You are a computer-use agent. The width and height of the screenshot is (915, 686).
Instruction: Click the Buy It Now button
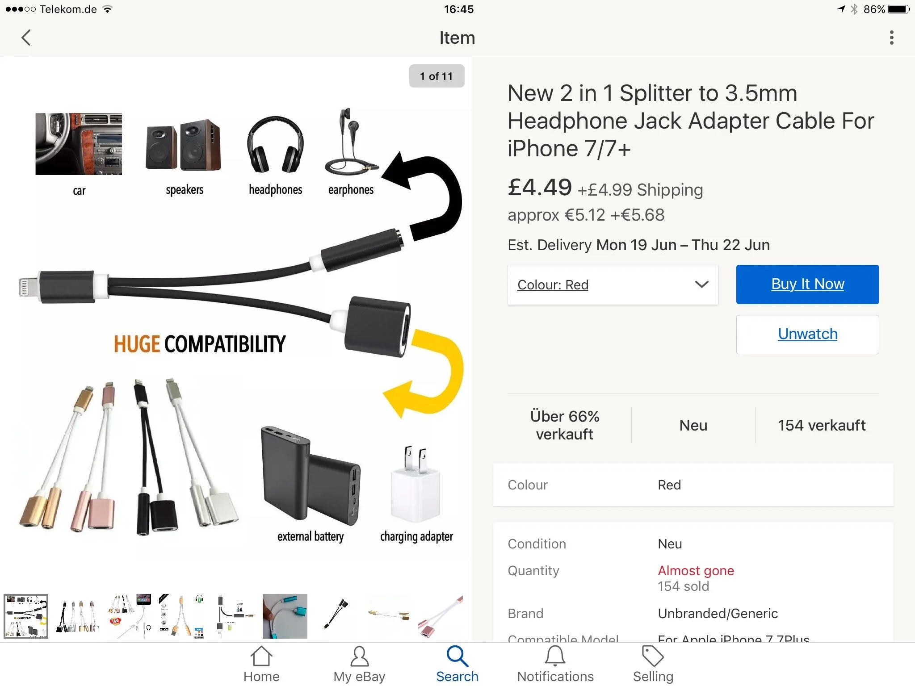pos(807,284)
